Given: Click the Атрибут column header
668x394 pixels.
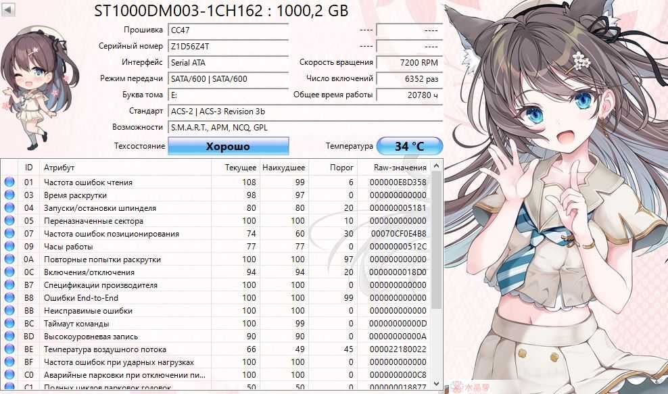Looking at the screenshot, I should coord(126,168).
